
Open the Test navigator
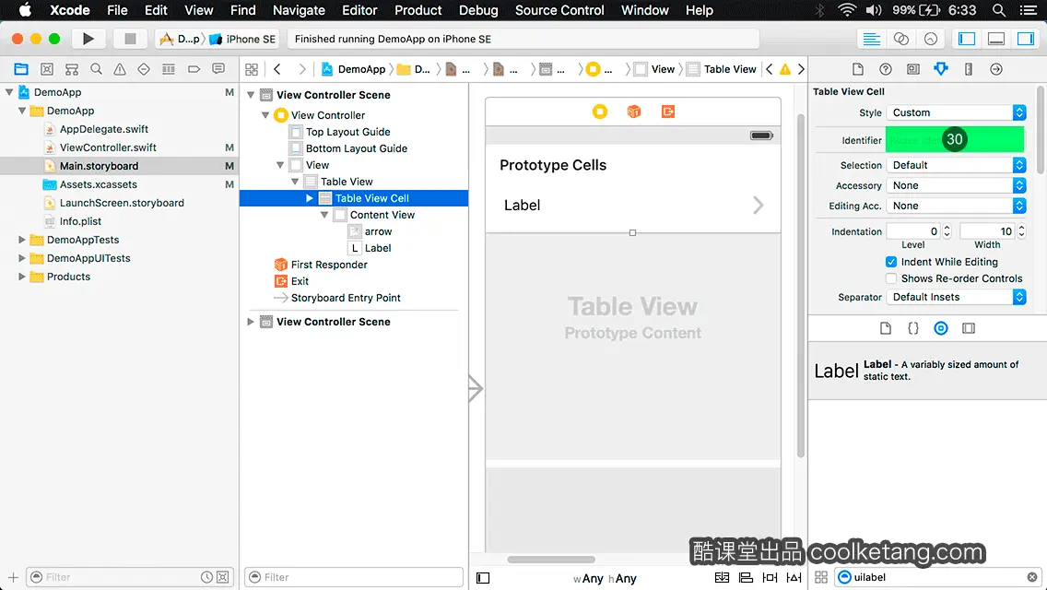pyautogui.click(x=144, y=69)
